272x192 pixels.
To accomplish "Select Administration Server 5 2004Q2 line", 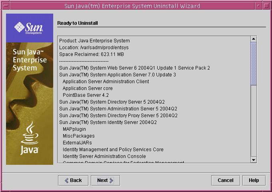I will click(x=118, y=109).
